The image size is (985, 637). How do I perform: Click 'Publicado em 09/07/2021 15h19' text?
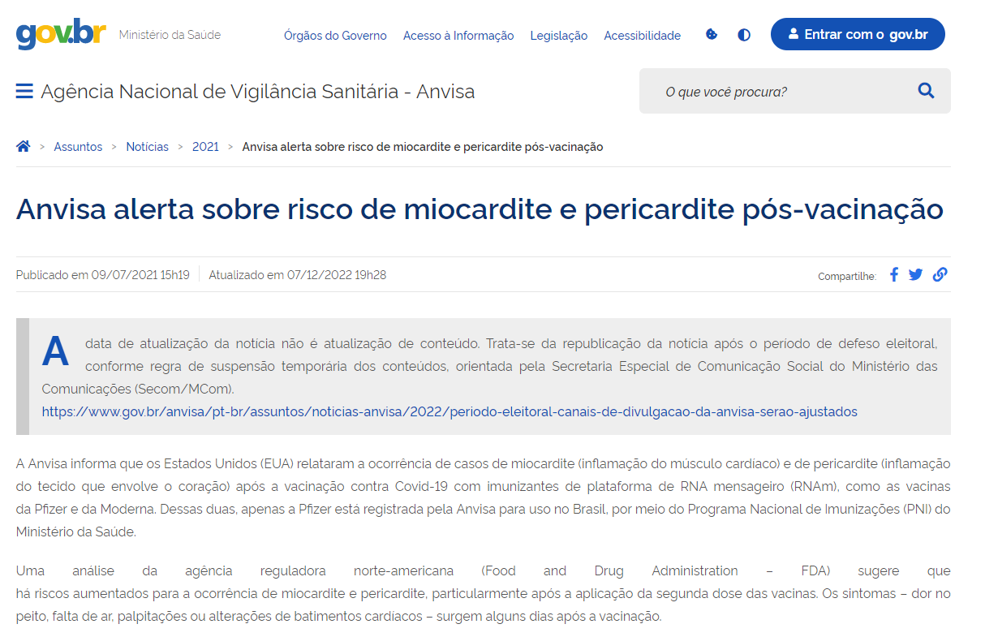(x=102, y=275)
